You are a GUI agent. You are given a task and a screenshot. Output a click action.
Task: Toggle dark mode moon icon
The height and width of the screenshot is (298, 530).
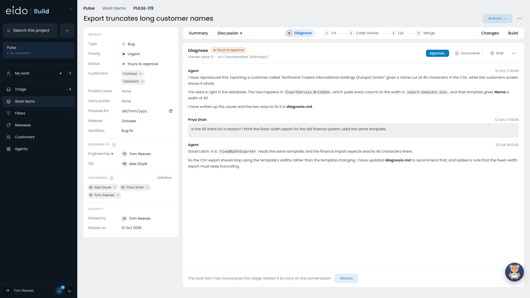click(70, 291)
